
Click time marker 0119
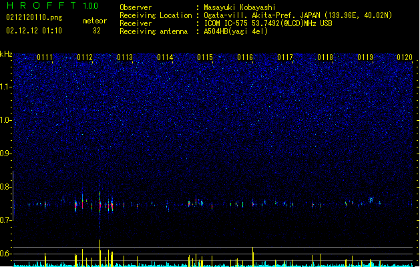(x=365, y=57)
